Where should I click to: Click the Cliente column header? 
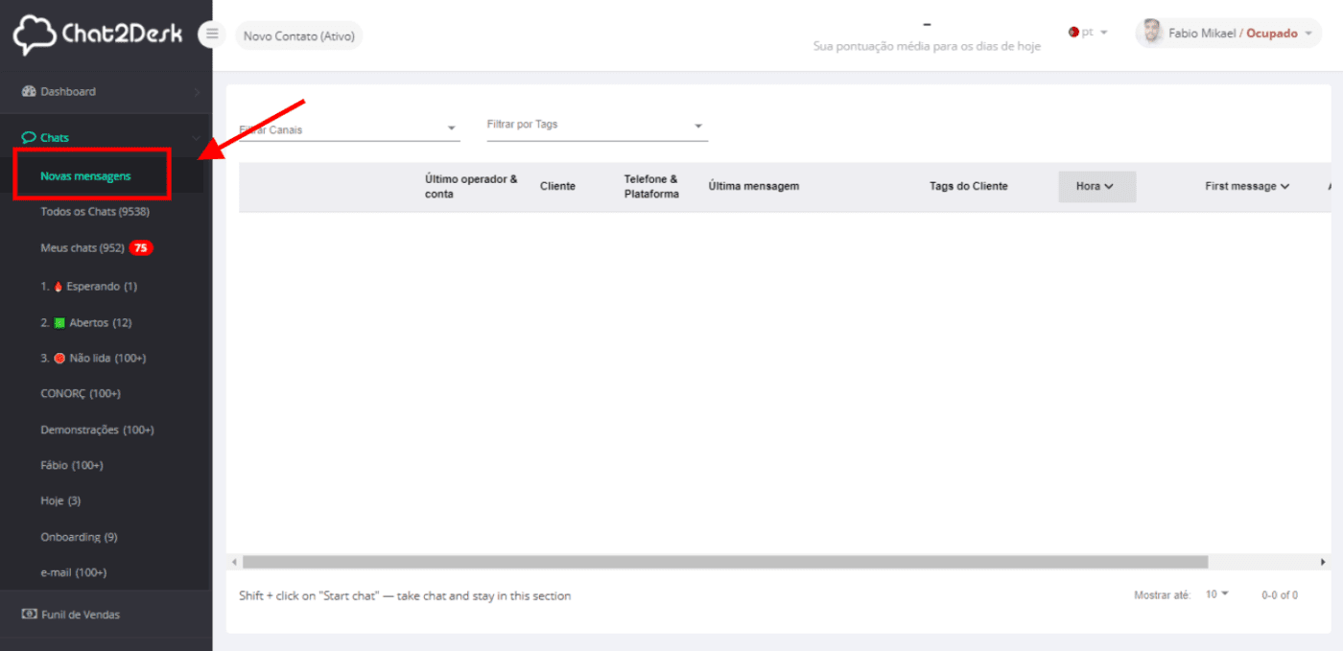557,187
